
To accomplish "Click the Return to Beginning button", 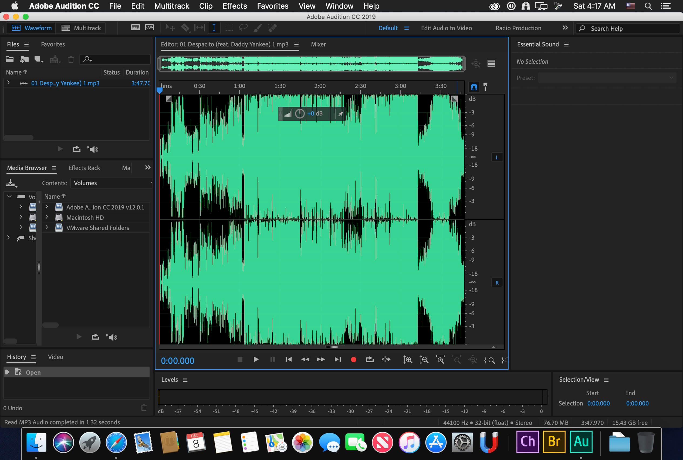I will (288, 359).
